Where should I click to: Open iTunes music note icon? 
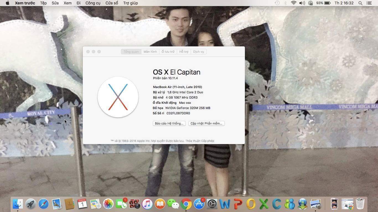[147, 204]
